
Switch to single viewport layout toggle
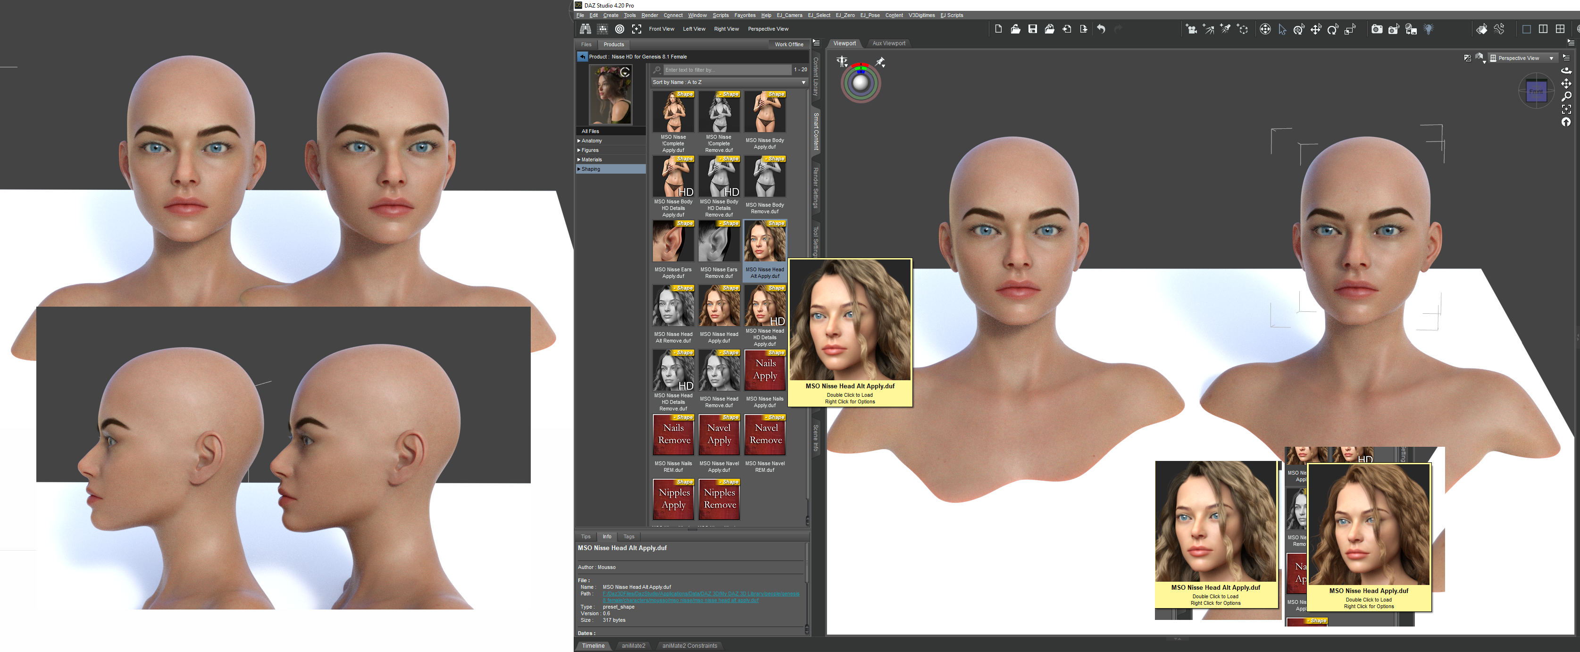[1526, 29]
